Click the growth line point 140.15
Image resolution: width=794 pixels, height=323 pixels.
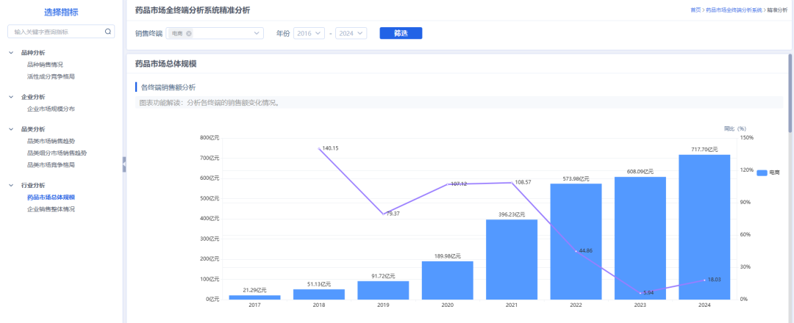coord(319,148)
